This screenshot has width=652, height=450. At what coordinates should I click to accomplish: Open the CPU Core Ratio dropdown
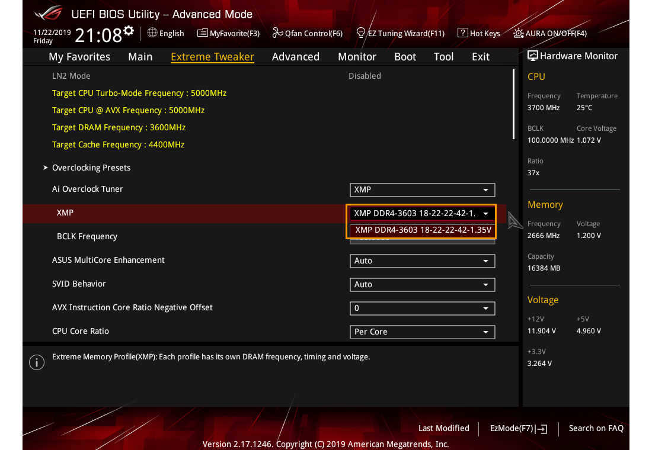click(423, 332)
